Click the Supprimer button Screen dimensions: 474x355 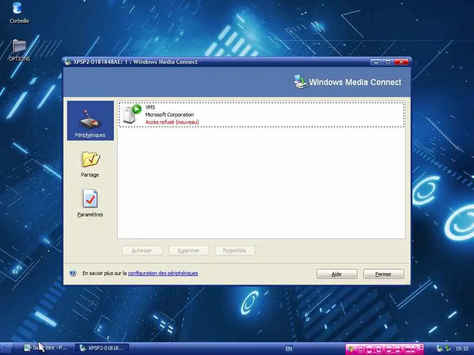point(189,251)
